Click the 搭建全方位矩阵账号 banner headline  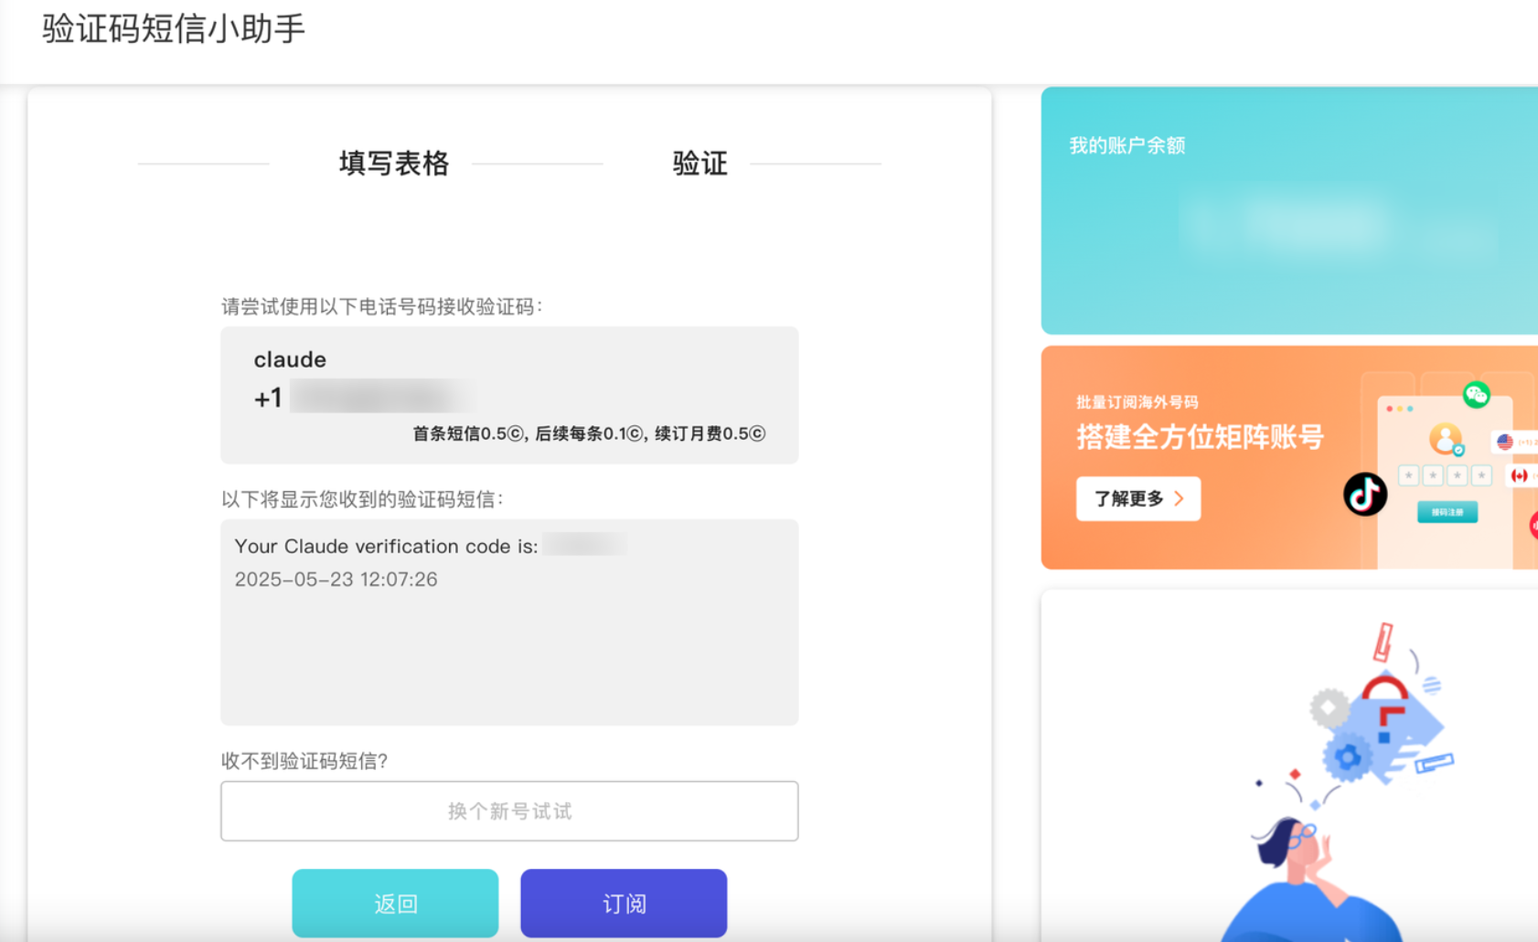(x=1200, y=437)
